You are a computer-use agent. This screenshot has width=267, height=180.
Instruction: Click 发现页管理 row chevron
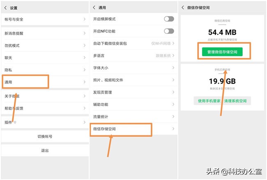click(173, 92)
